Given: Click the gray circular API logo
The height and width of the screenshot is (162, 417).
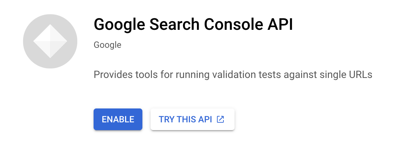Looking at the screenshot, I should pos(50,41).
